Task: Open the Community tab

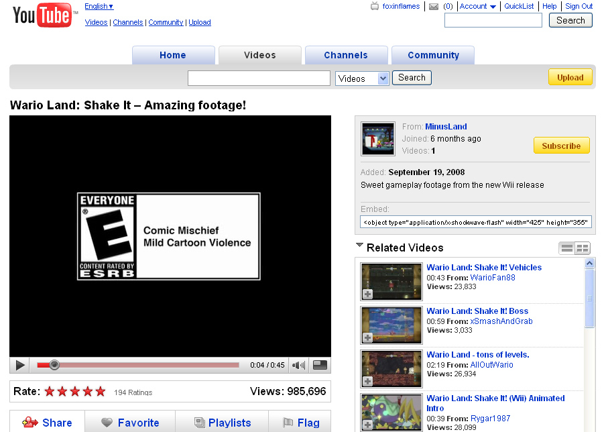Action: click(x=433, y=55)
